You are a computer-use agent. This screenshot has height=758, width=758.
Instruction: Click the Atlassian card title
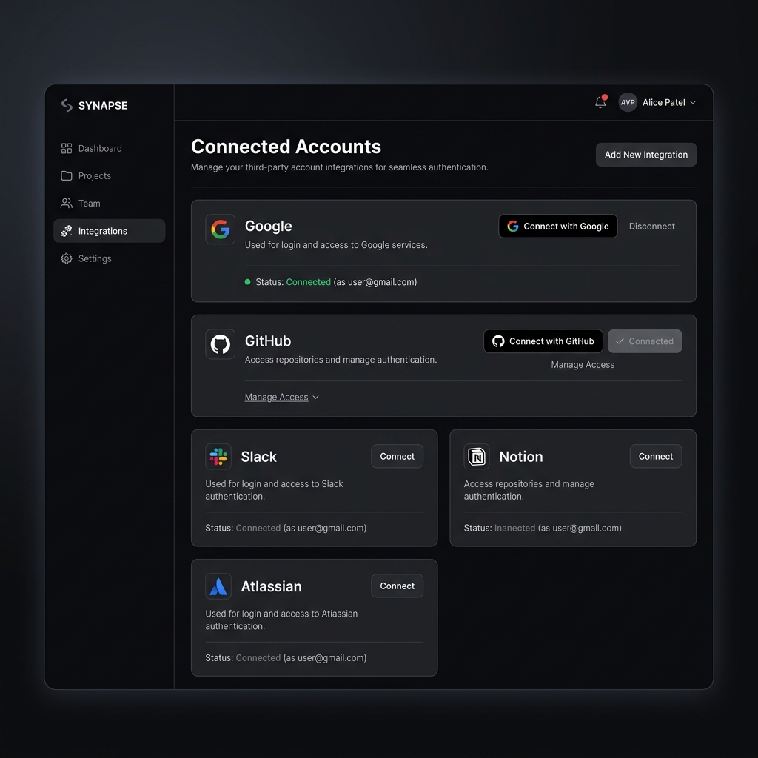[271, 586]
